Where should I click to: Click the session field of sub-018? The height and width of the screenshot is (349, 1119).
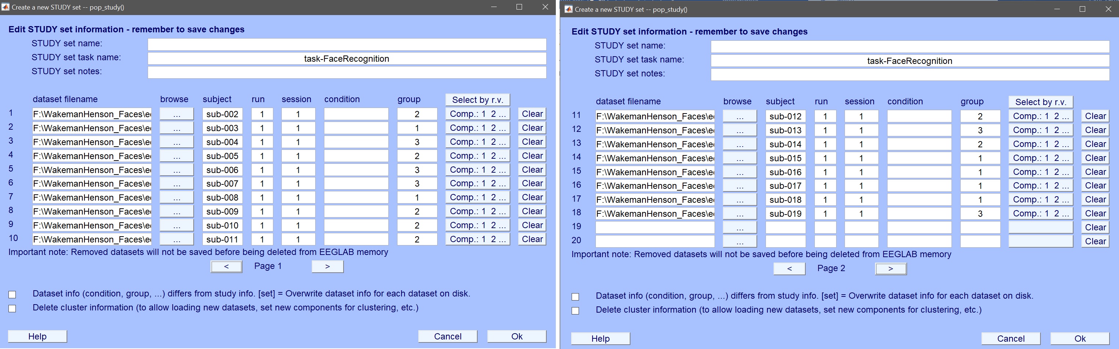point(861,199)
